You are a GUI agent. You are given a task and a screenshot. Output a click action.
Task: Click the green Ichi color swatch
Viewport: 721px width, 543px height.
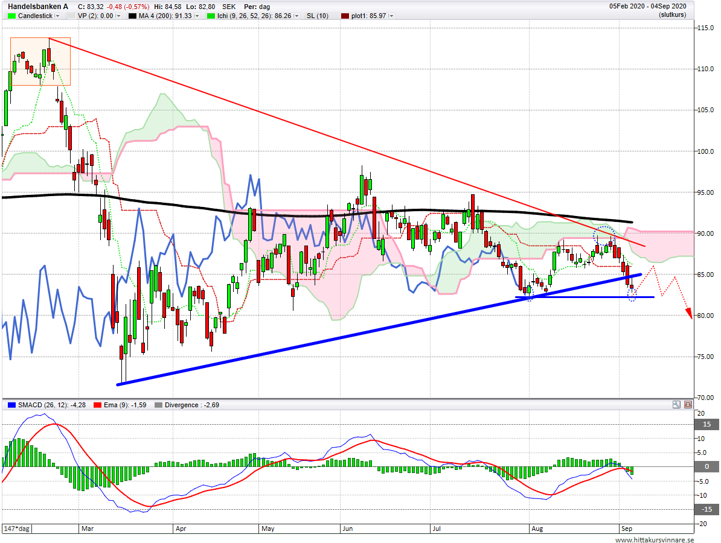coord(211,16)
